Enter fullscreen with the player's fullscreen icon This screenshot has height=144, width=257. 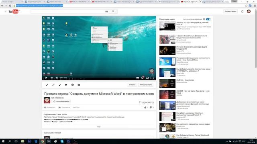point(152,78)
